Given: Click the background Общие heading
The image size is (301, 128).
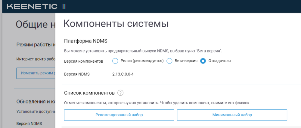Looking at the screenshot, I should pyautogui.click(x=36, y=25).
